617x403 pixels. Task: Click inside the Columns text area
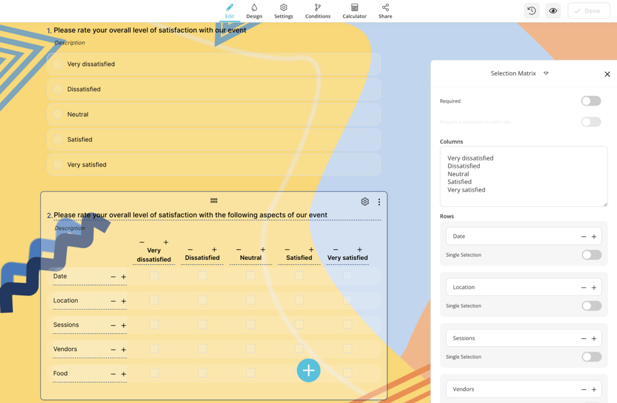coord(523,176)
